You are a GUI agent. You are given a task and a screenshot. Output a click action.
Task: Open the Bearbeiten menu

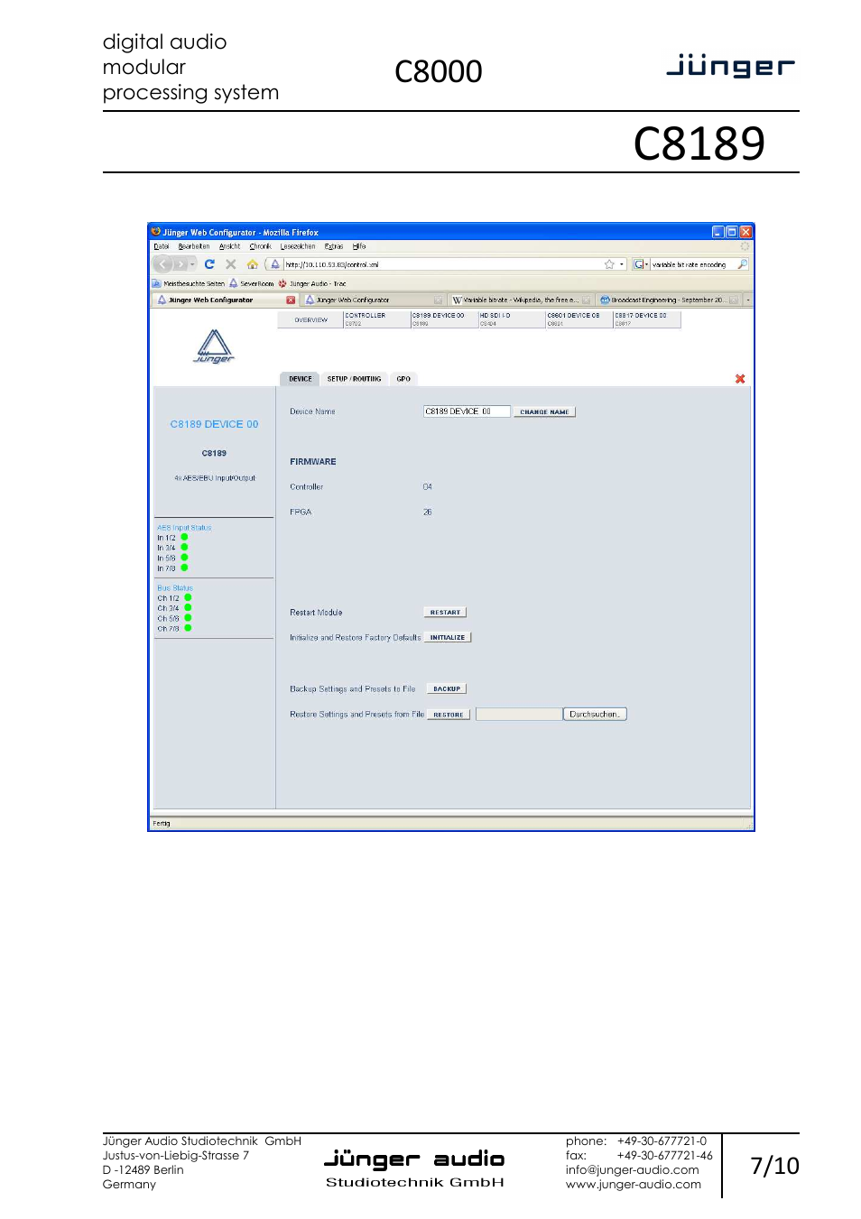[194, 246]
